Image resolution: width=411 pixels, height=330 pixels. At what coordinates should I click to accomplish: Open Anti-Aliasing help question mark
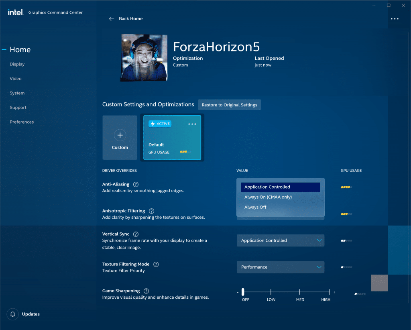point(136,184)
